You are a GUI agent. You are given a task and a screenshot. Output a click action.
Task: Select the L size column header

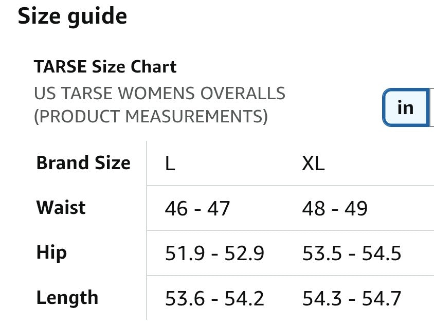pyautogui.click(x=170, y=164)
